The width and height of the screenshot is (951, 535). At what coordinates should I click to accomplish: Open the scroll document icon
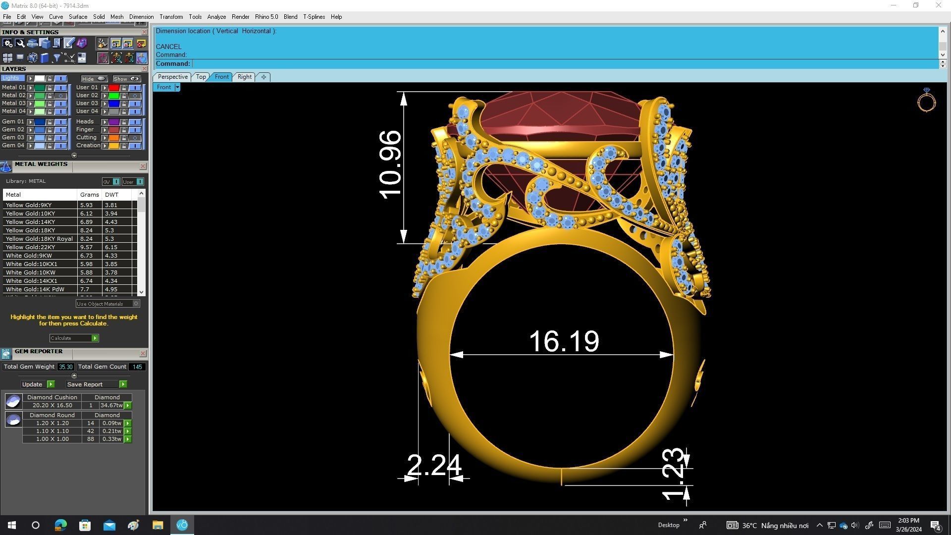point(56,43)
